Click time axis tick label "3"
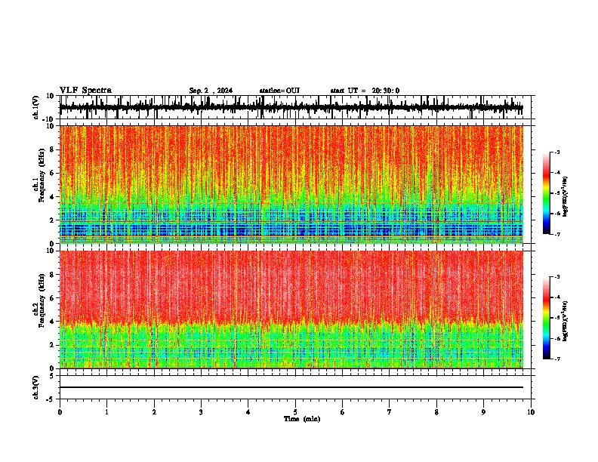 tap(201, 412)
